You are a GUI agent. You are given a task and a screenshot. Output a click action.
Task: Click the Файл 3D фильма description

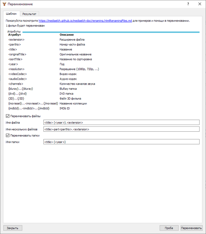pos(70,99)
